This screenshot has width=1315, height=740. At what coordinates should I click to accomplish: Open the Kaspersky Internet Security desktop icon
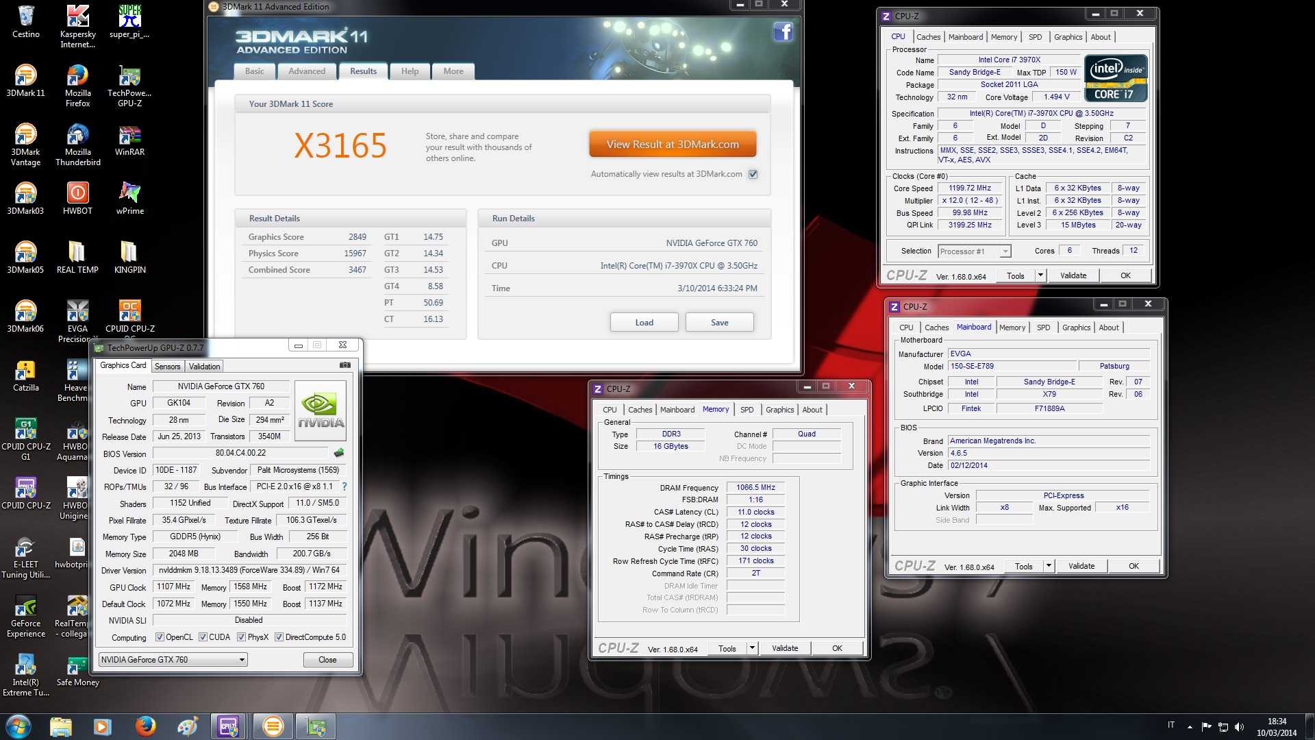[77, 26]
